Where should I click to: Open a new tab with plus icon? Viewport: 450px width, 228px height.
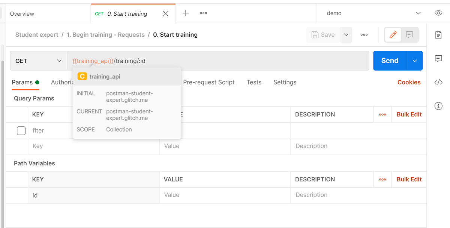coord(185,13)
